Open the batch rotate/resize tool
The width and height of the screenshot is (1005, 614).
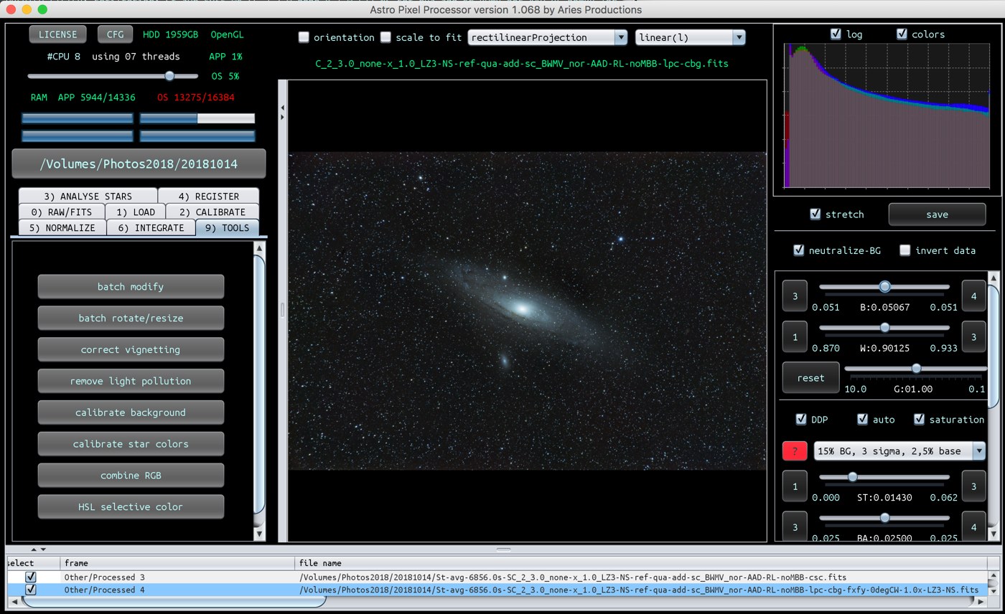point(131,318)
